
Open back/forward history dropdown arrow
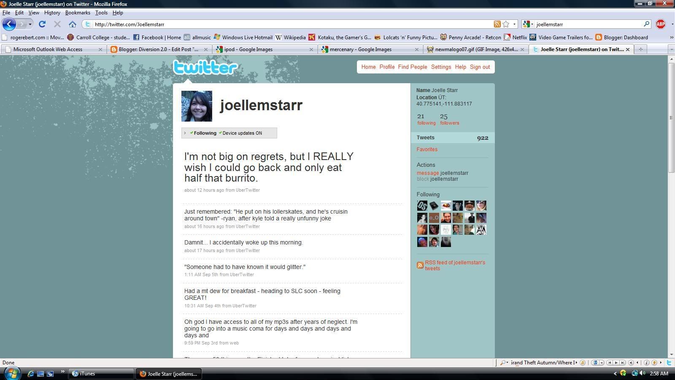pyautogui.click(x=30, y=24)
